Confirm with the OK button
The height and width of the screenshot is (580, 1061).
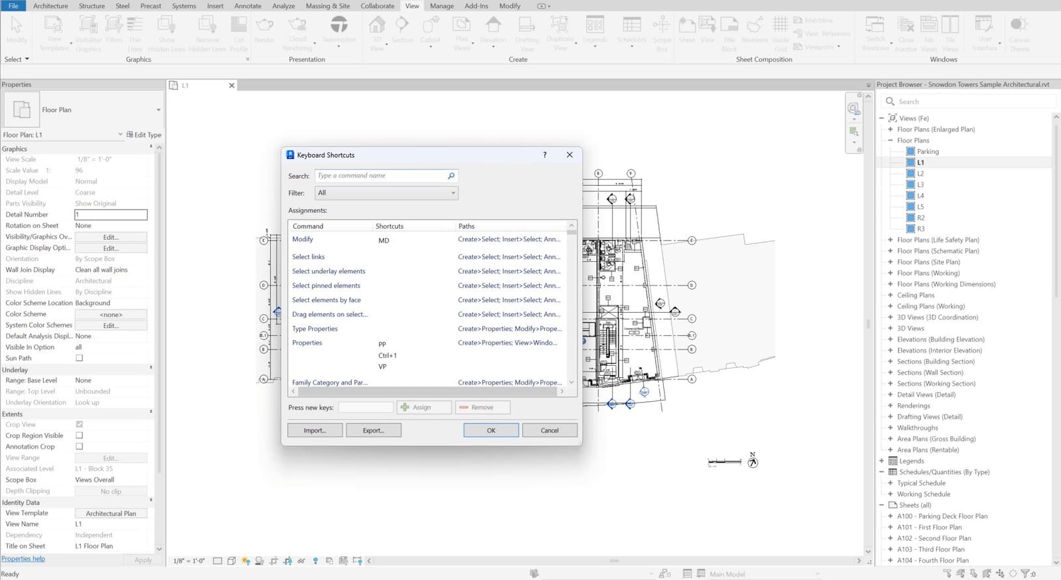coord(491,430)
